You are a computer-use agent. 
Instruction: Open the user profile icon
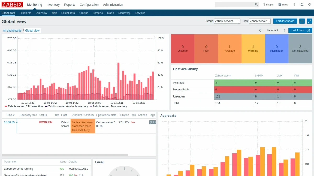tap(302, 5)
